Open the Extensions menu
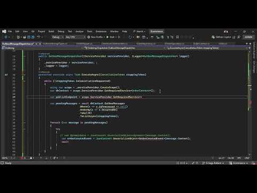 tap(101, 32)
